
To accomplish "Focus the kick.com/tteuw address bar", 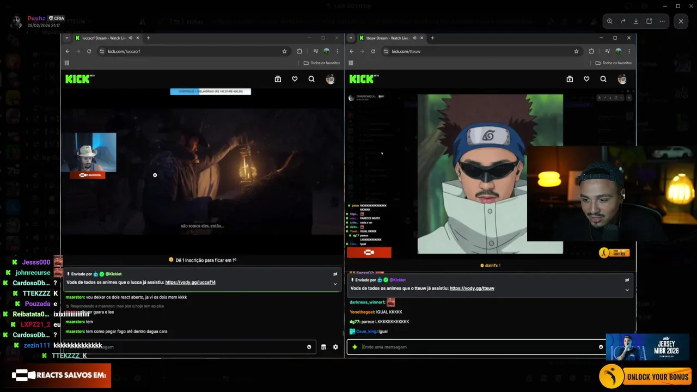I will (481, 51).
